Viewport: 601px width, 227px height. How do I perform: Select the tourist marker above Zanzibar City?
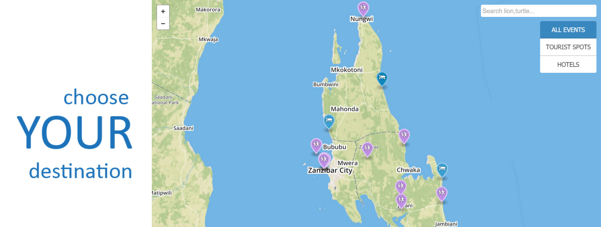(x=324, y=160)
